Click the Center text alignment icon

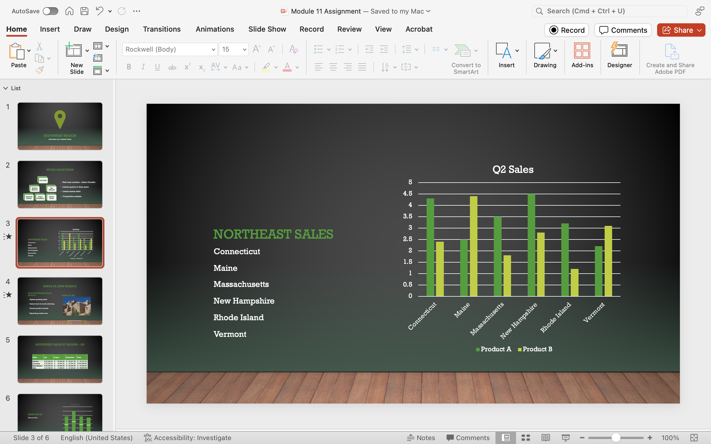point(333,67)
